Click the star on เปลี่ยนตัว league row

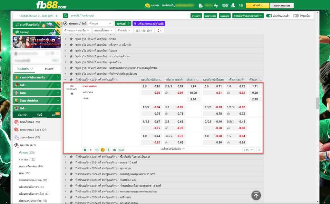71,197
